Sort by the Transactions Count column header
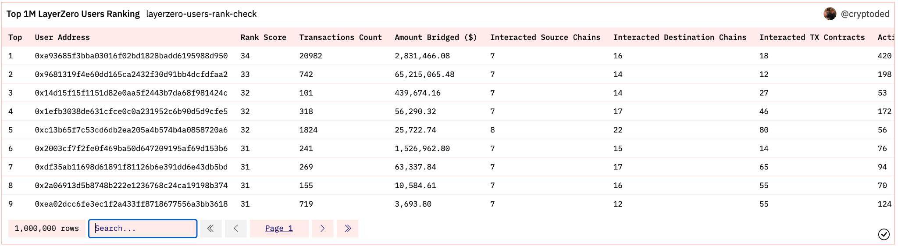898x247 pixels. tap(340, 37)
